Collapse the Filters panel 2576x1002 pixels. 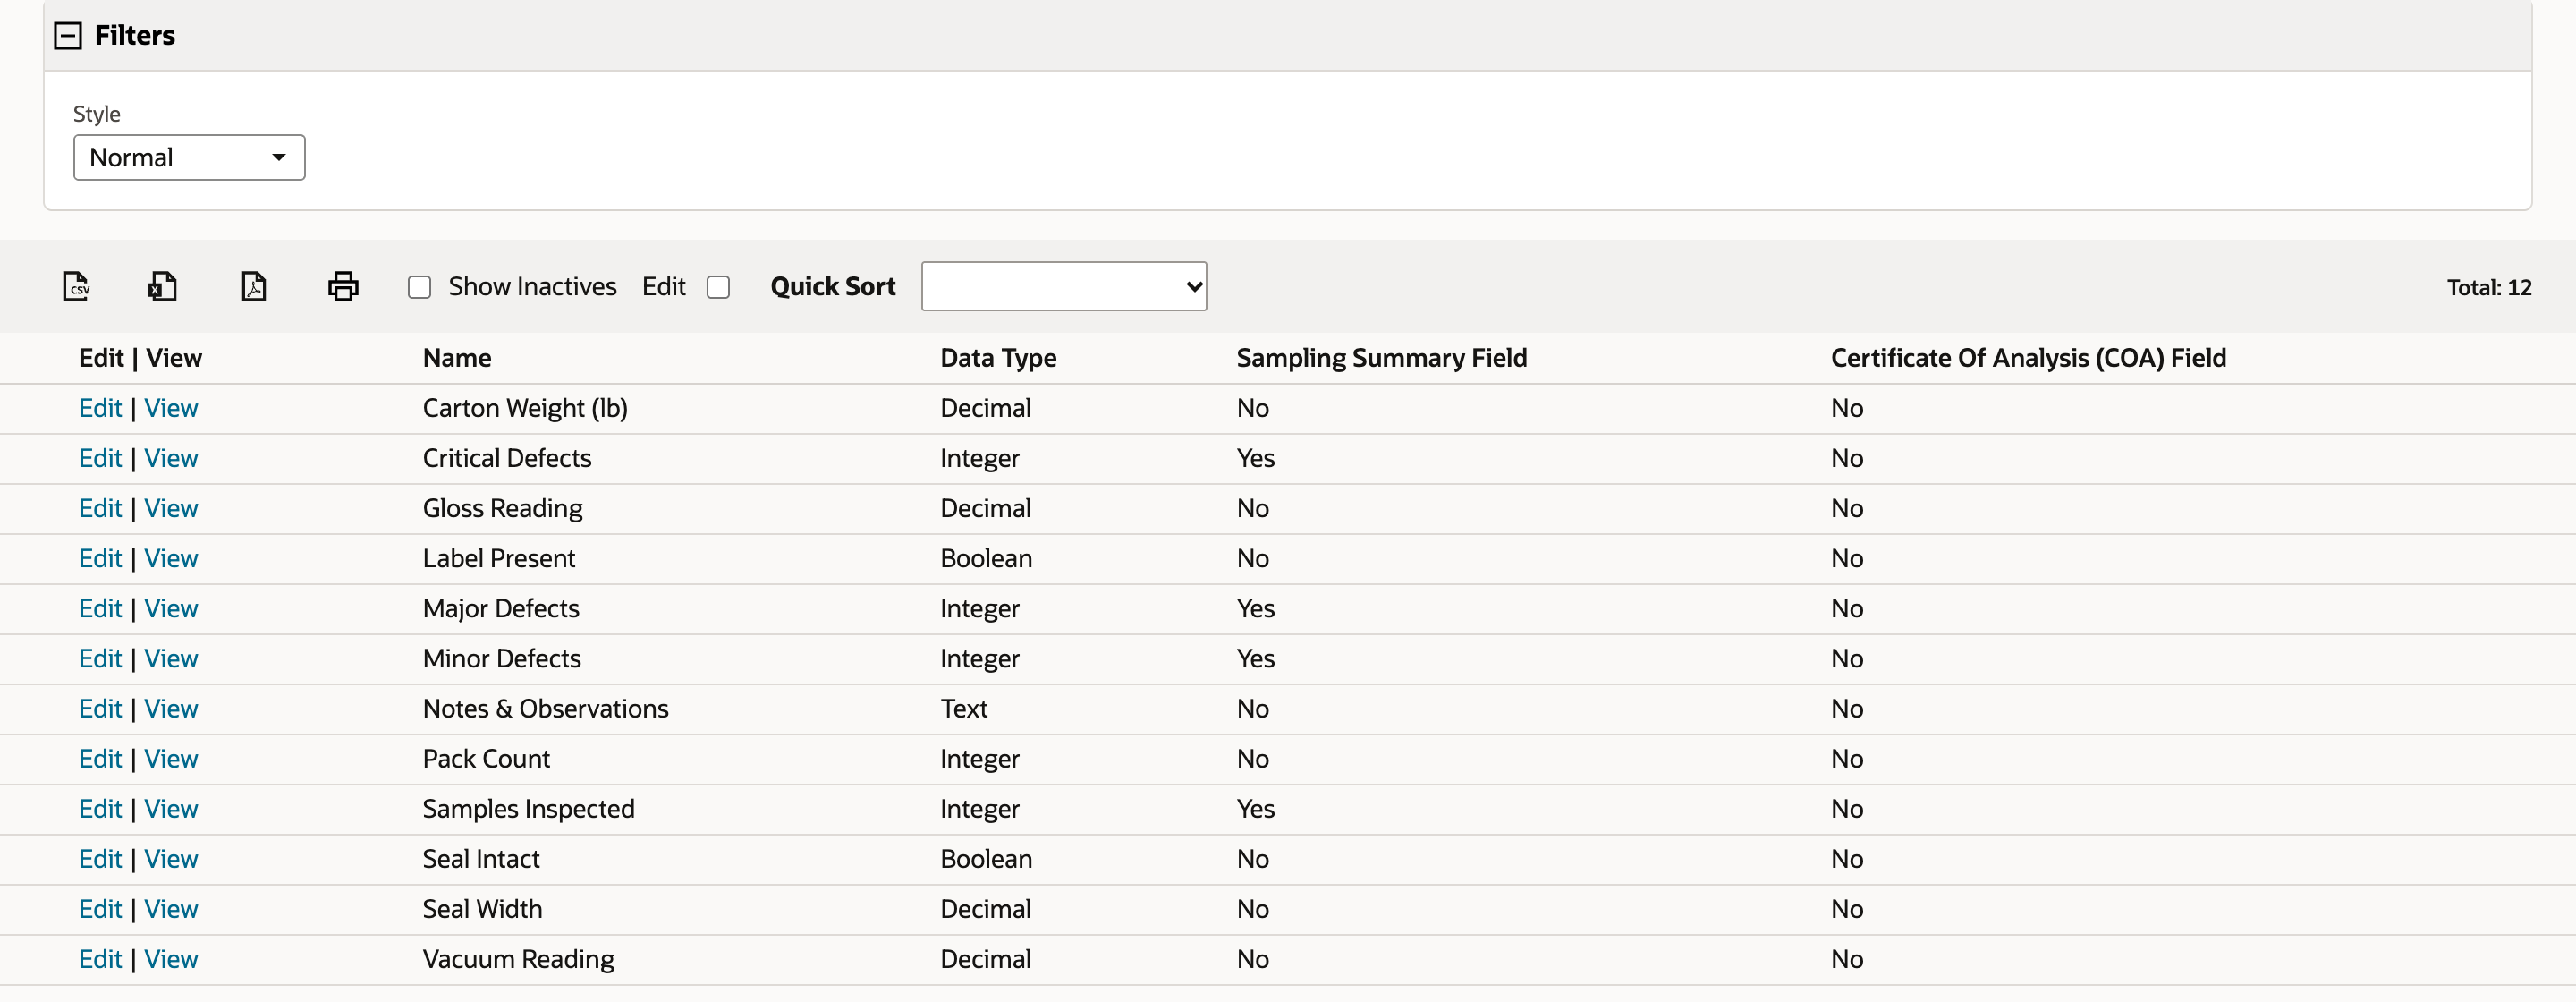tap(68, 36)
